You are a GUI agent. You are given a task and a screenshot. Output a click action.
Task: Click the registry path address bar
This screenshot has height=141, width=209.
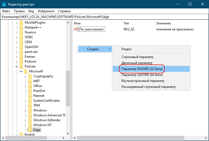[105, 17]
